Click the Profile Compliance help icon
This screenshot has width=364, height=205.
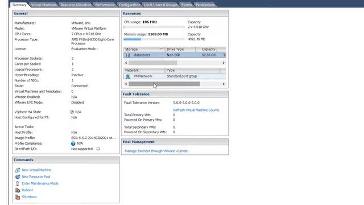(x=73, y=143)
